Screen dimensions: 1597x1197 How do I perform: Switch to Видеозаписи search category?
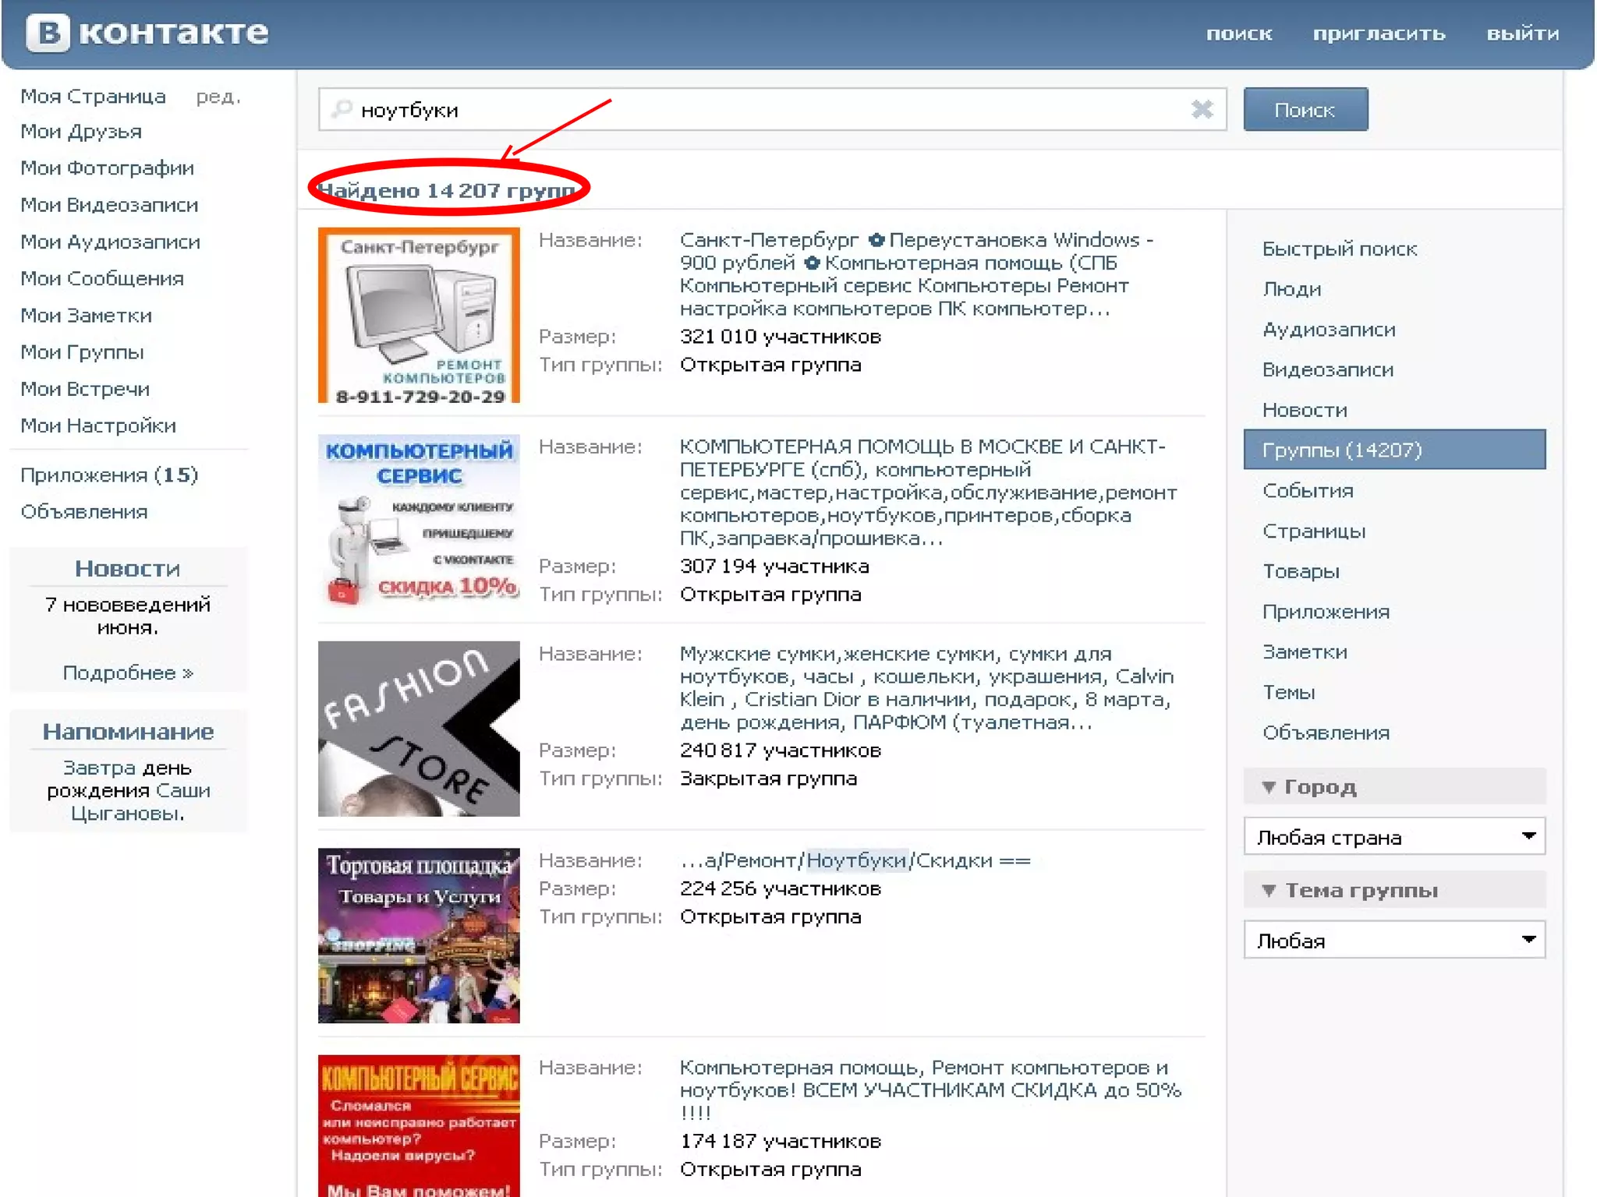[x=1327, y=369]
